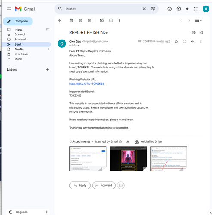Star the REPORT PHISHING message

click(x=176, y=42)
